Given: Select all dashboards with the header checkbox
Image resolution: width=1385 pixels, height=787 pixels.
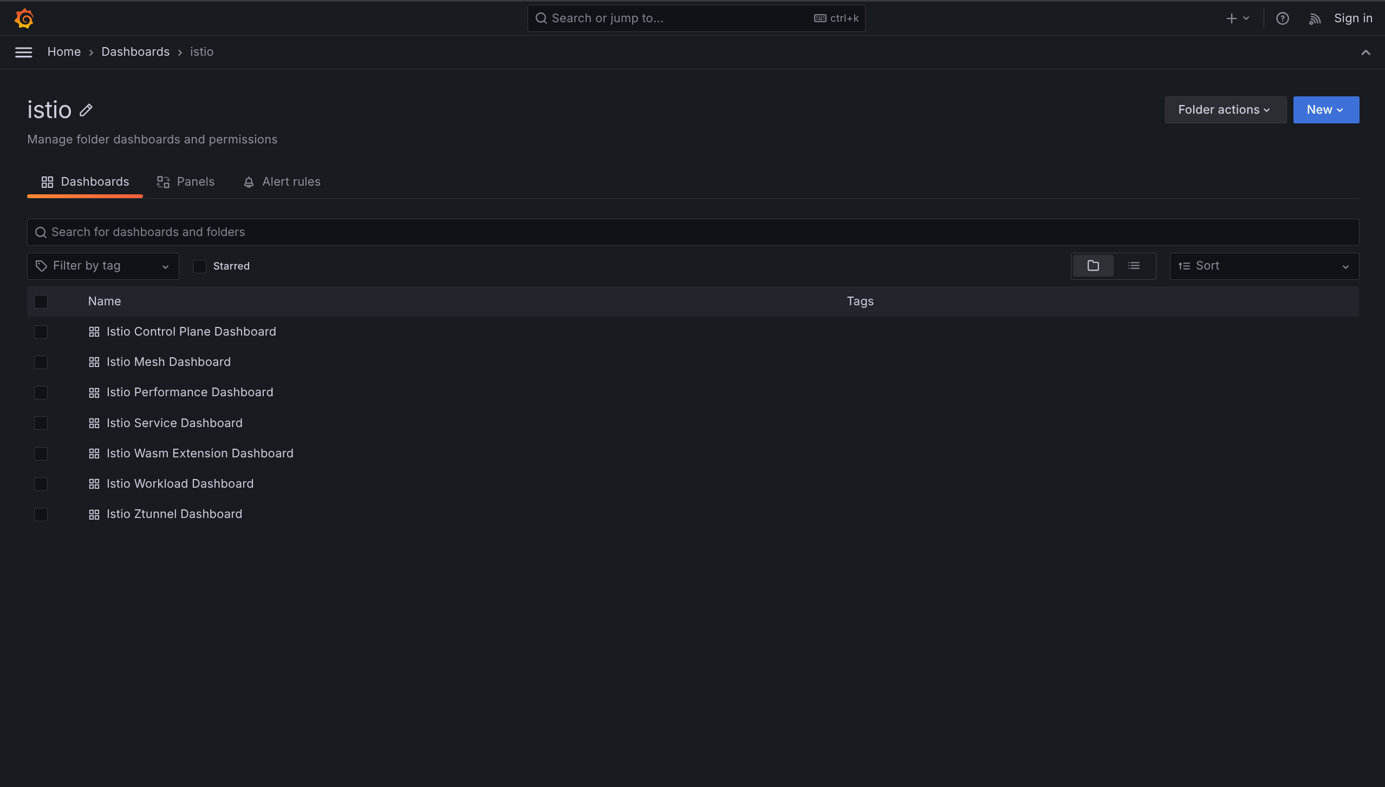Looking at the screenshot, I should pyautogui.click(x=41, y=301).
